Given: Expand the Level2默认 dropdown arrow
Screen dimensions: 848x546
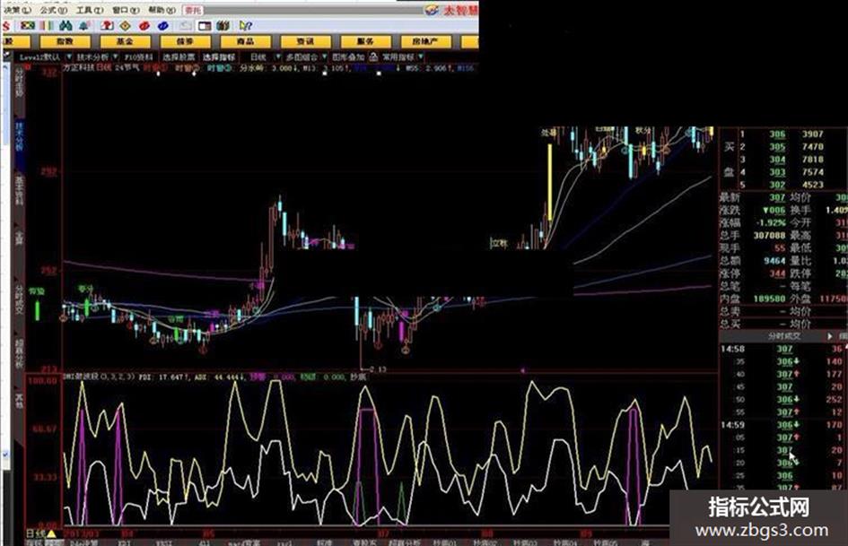Looking at the screenshot, I should click(x=69, y=56).
